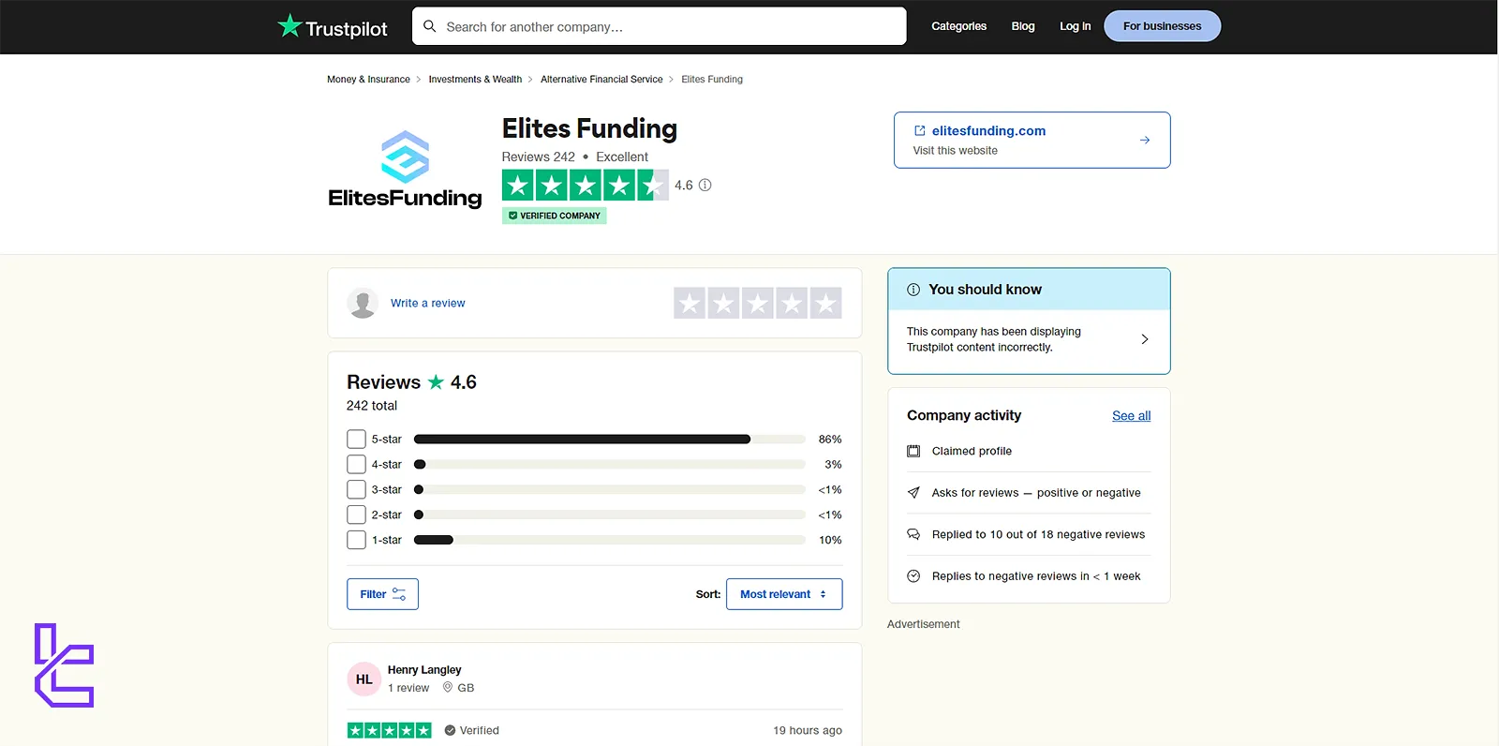Click the Verified Company badge
1499x746 pixels.
click(x=555, y=216)
